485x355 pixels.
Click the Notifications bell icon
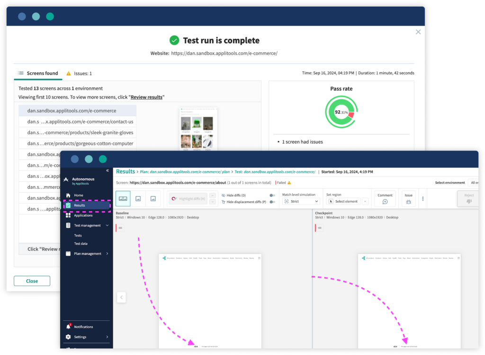tap(69, 326)
